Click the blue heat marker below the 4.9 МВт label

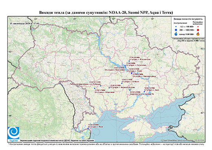pos(129,61)
